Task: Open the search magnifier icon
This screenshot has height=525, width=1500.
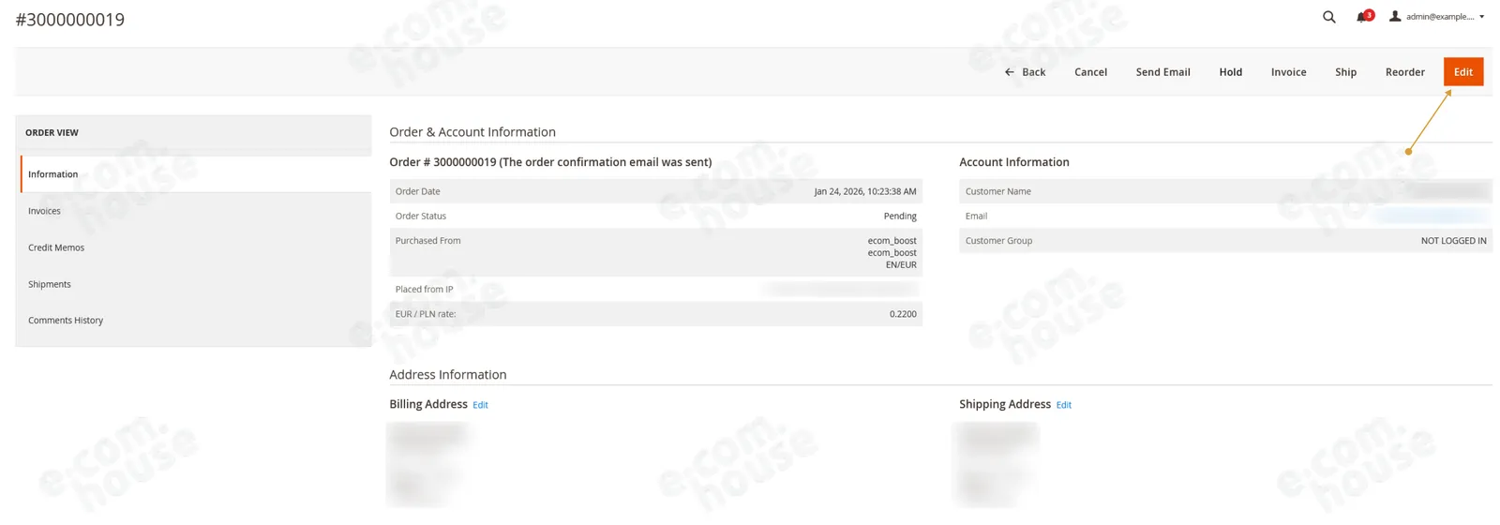Action: click(x=1328, y=17)
